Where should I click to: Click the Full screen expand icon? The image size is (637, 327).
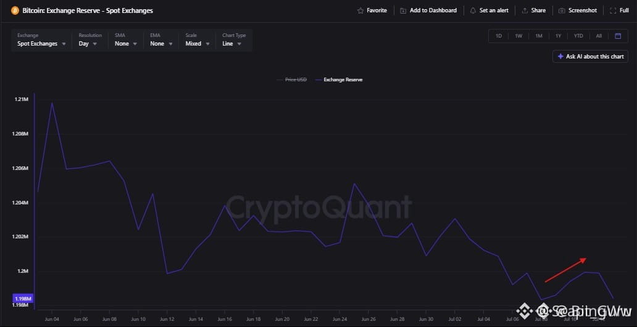click(x=613, y=10)
